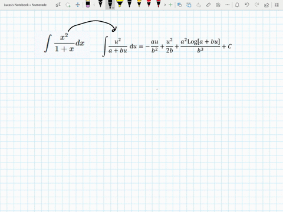Open the Math assistant
The image size is (283, 212).
click(218, 5)
